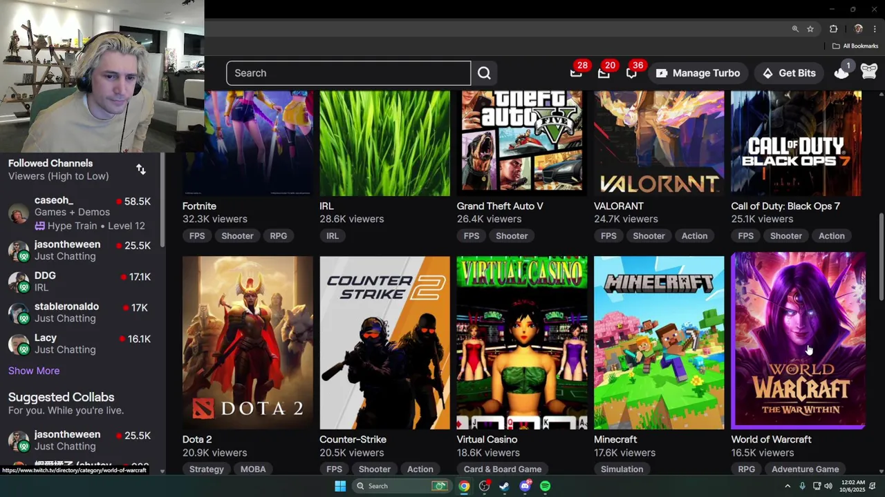Open Windows Start menu
885x497 pixels.
[340, 486]
